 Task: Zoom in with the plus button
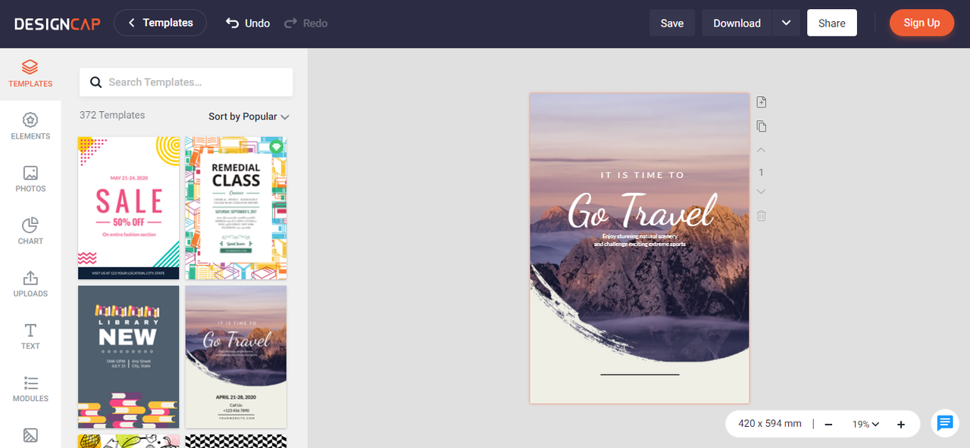[901, 425]
